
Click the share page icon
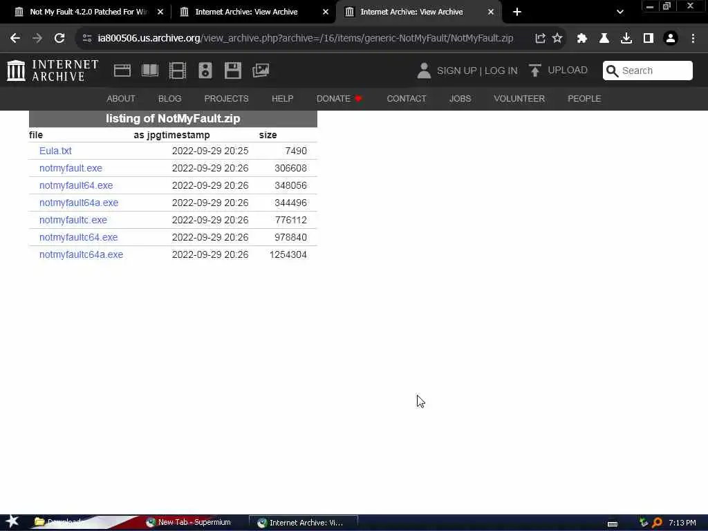pyautogui.click(x=540, y=39)
